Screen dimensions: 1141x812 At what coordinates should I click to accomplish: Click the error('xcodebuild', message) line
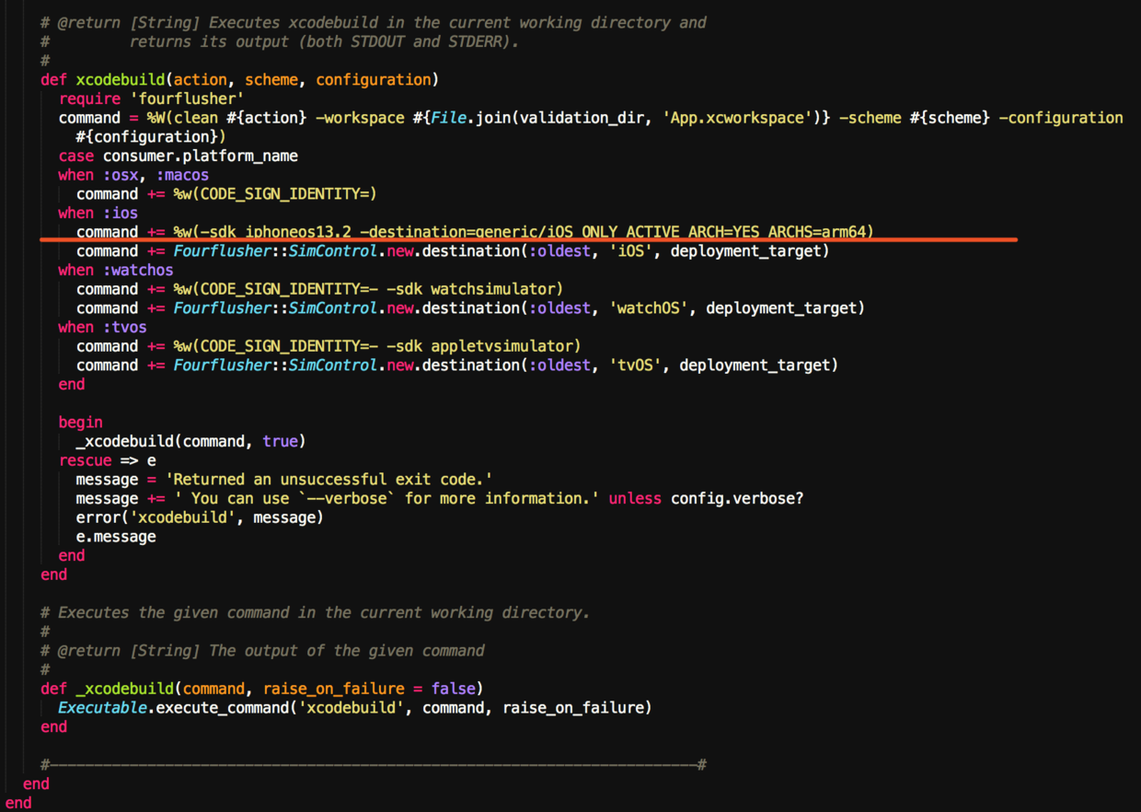[x=200, y=517]
